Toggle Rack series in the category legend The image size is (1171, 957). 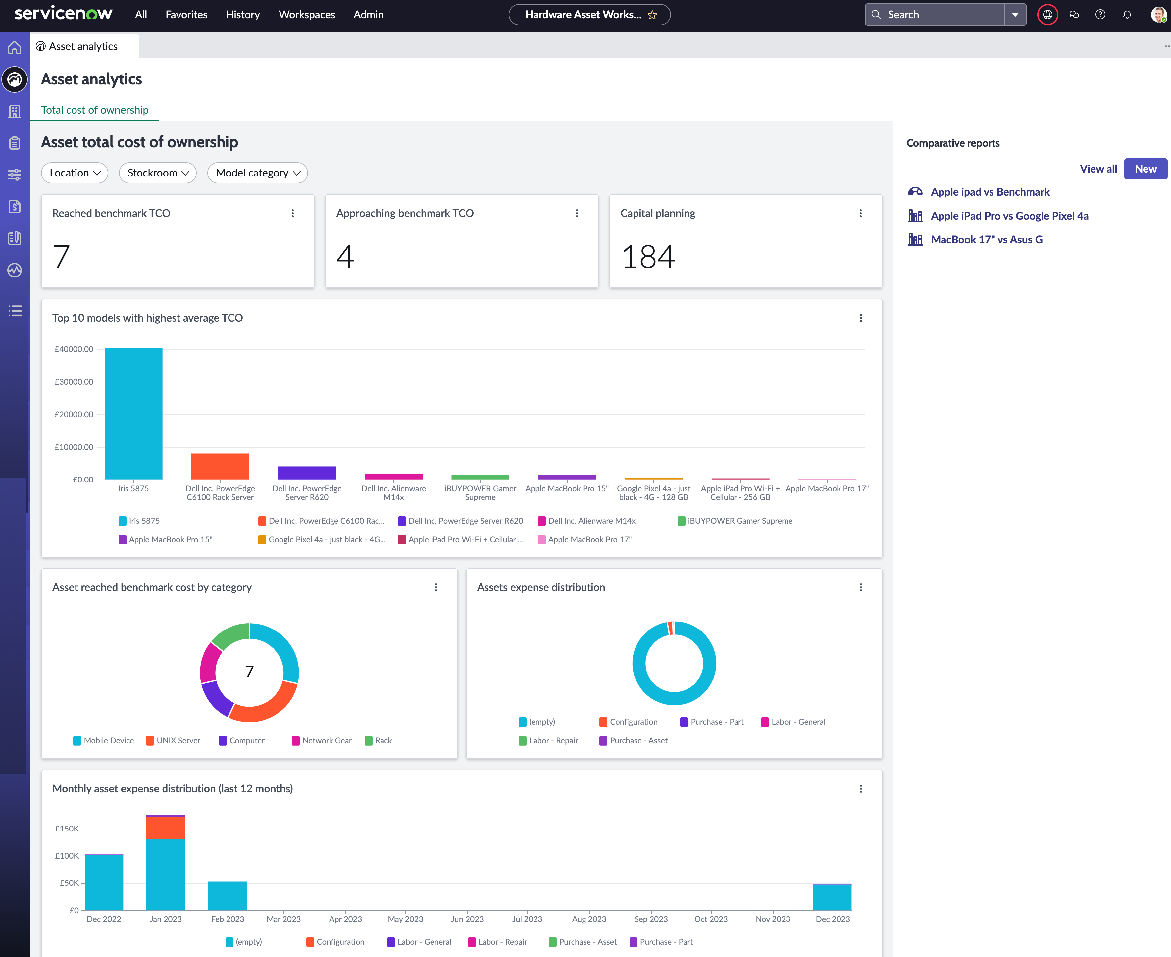coord(378,741)
